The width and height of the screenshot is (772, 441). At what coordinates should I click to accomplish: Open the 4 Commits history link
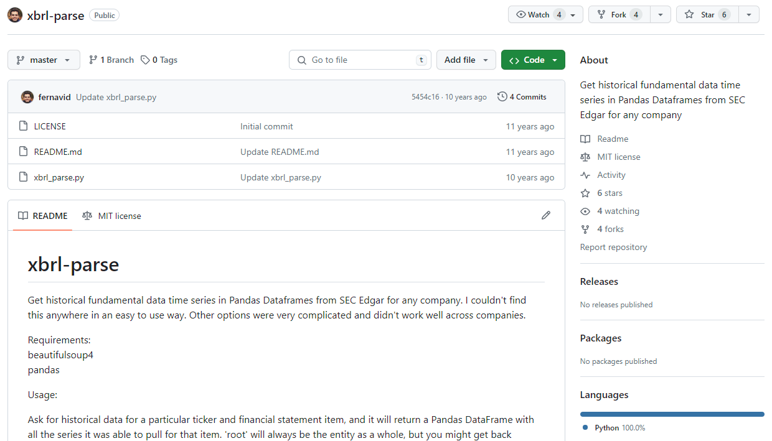[522, 96]
